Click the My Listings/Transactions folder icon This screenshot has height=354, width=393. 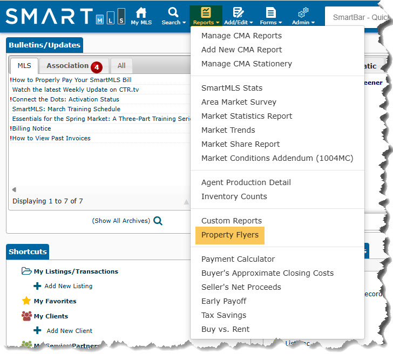tap(26, 271)
